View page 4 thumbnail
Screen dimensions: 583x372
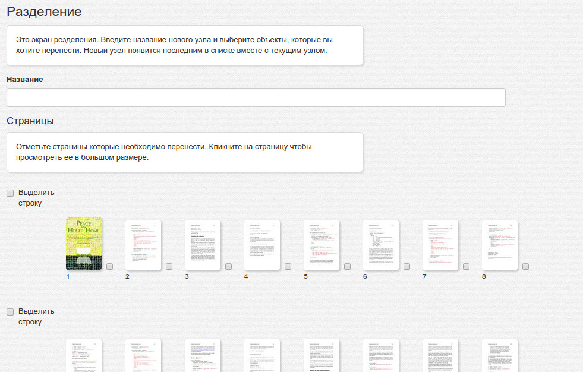click(x=262, y=245)
